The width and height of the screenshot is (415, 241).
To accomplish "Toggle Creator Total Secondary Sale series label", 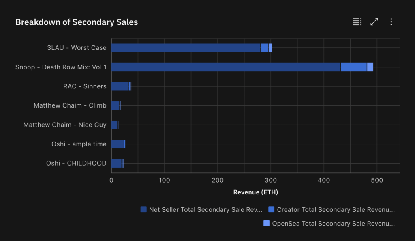I will tap(335, 209).
